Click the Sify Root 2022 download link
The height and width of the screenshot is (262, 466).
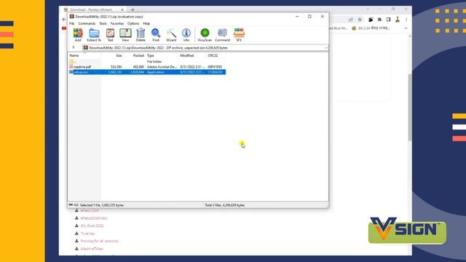click(92, 226)
